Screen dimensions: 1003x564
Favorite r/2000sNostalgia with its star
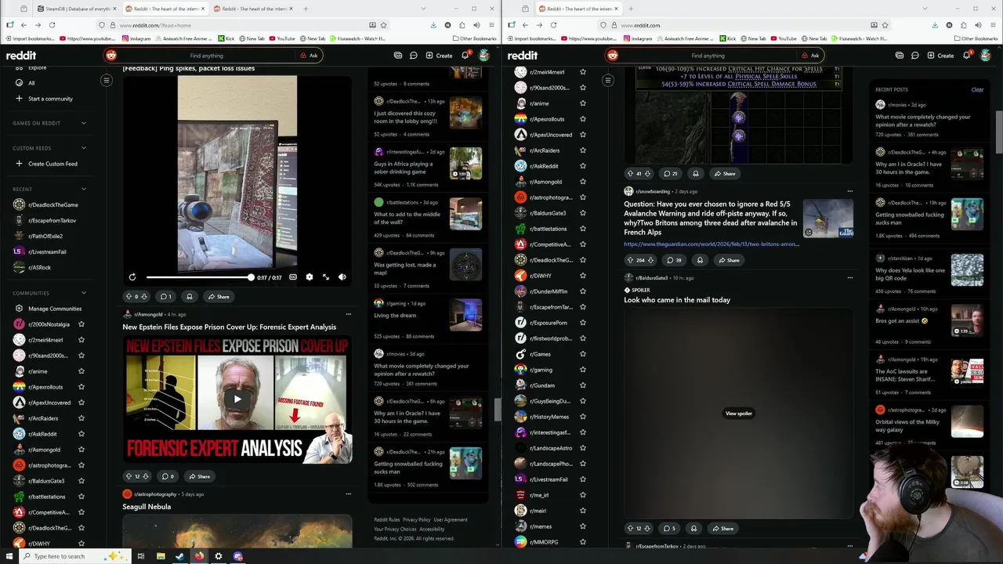tap(81, 324)
